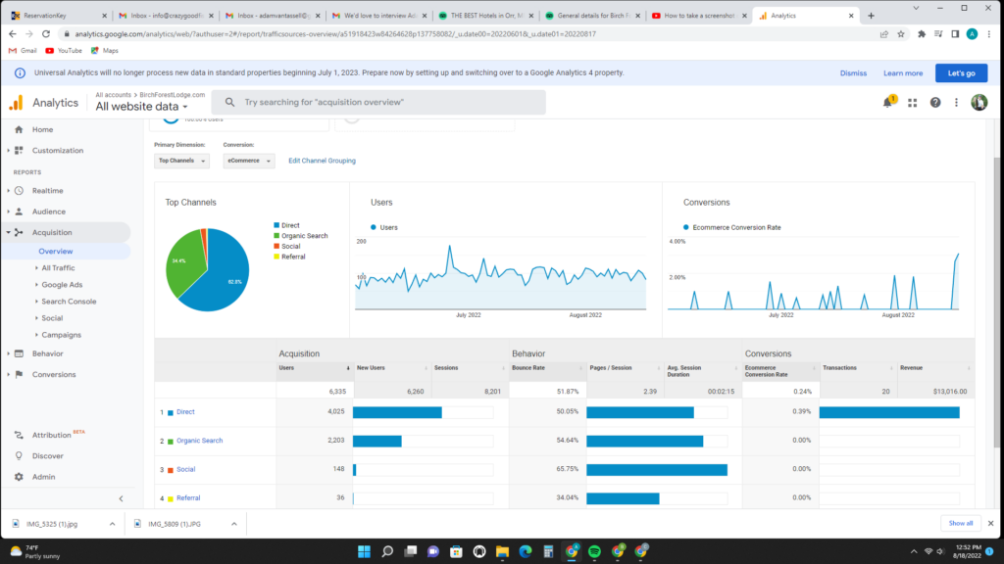Close the downloads bar

pyautogui.click(x=990, y=523)
